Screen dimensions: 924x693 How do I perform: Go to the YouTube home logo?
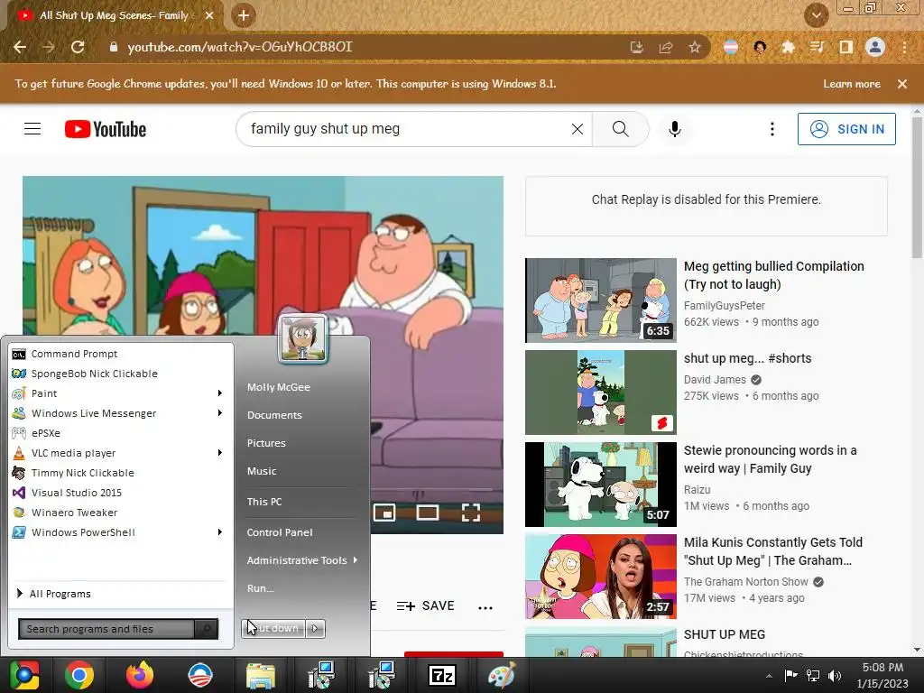pos(106,129)
